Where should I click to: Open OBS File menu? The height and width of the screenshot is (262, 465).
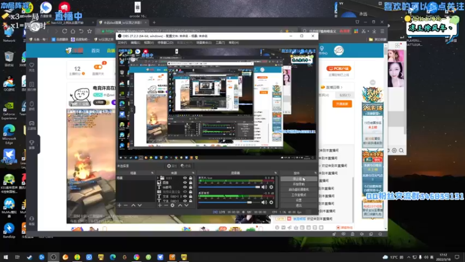[x=122, y=43]
